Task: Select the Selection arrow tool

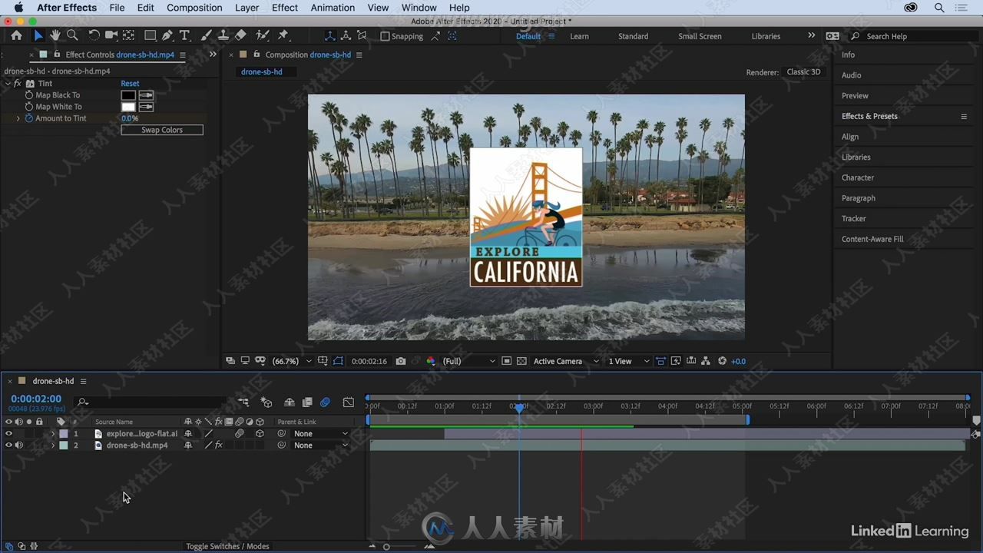Action: click(38, 35)
